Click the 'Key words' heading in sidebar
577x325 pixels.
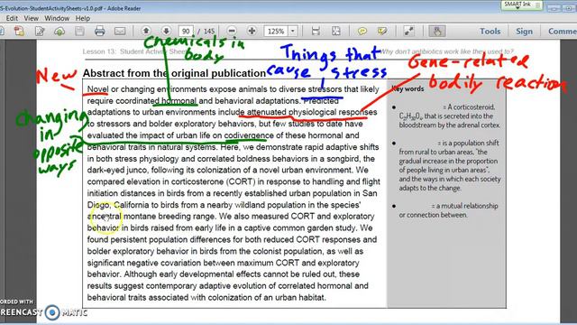pos(408,88)
